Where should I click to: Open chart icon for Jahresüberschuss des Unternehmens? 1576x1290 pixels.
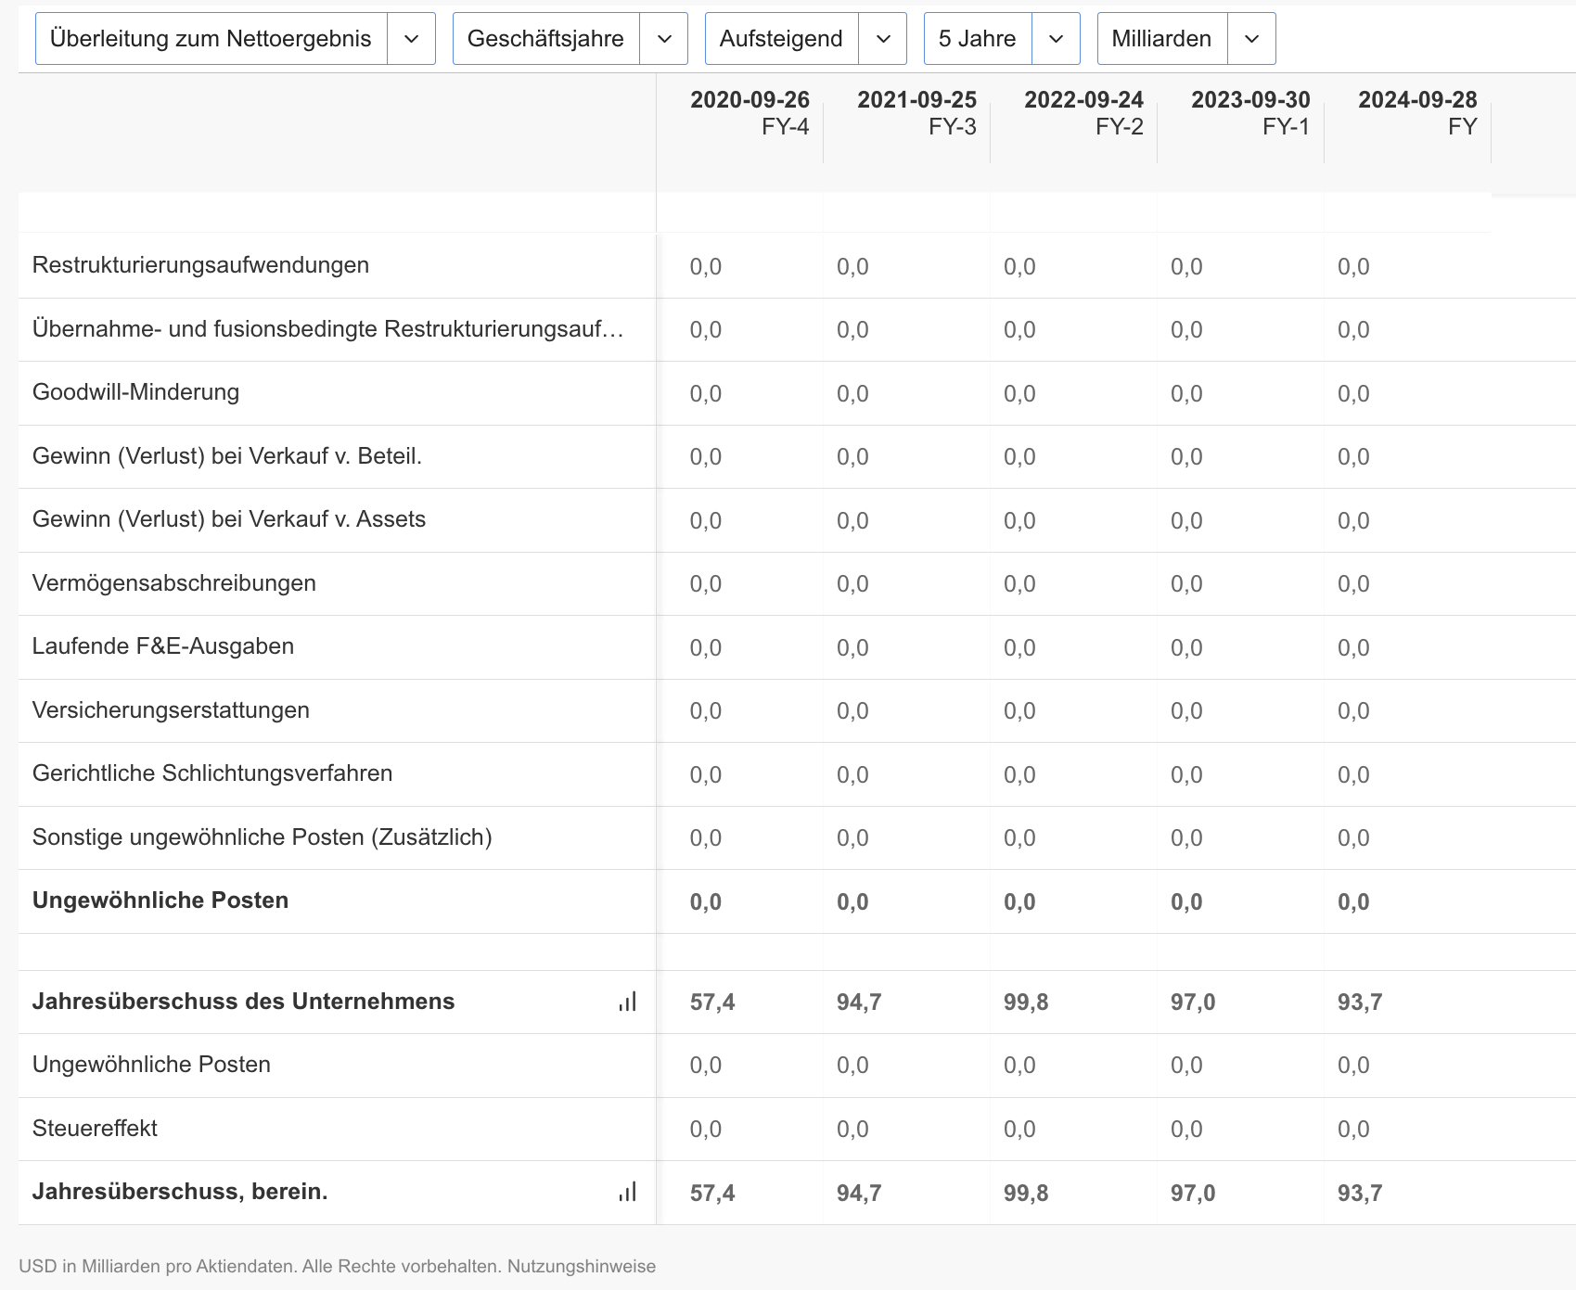(x=628, y=1002)
